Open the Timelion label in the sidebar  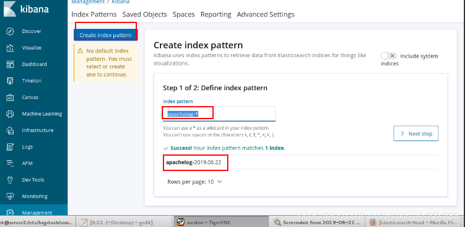(32, 81)
